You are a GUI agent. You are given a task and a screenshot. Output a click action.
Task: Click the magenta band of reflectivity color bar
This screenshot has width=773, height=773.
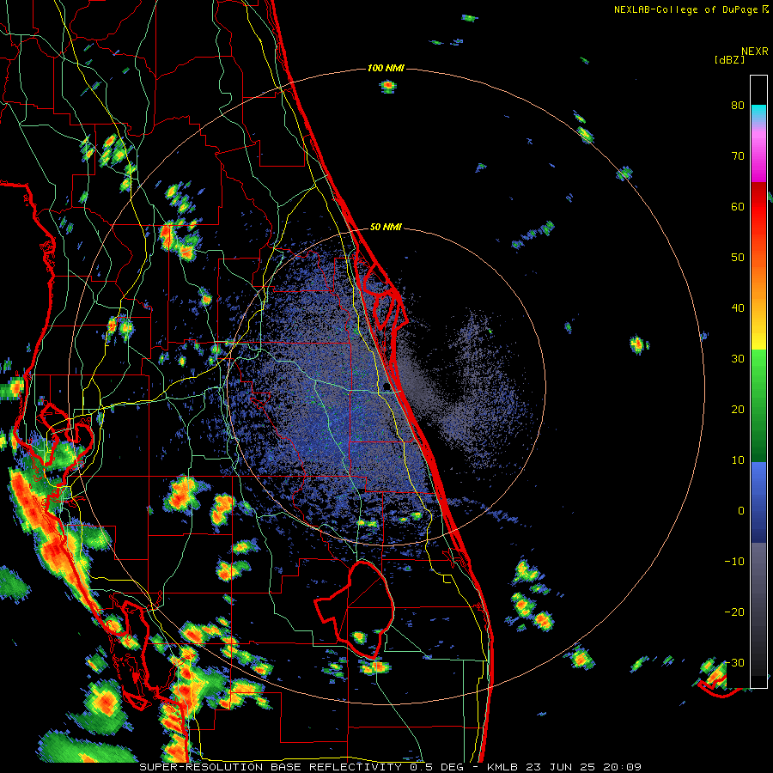pos(758,157)
